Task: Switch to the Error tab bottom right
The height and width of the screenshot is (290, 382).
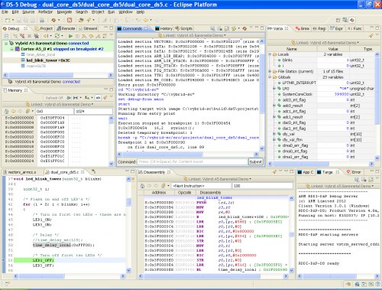Action: pyautogui.click(x=354, y=172)
